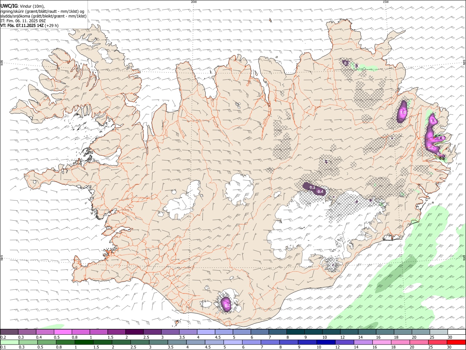Viewport: 466px width, 350px height.
Task: Pick the navy rain legend swatch between 10 and 12
Action: tap(325, 342)
